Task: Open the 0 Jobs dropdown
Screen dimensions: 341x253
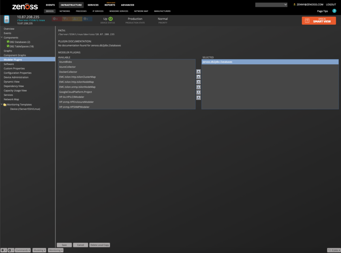Action: point(334,250)
